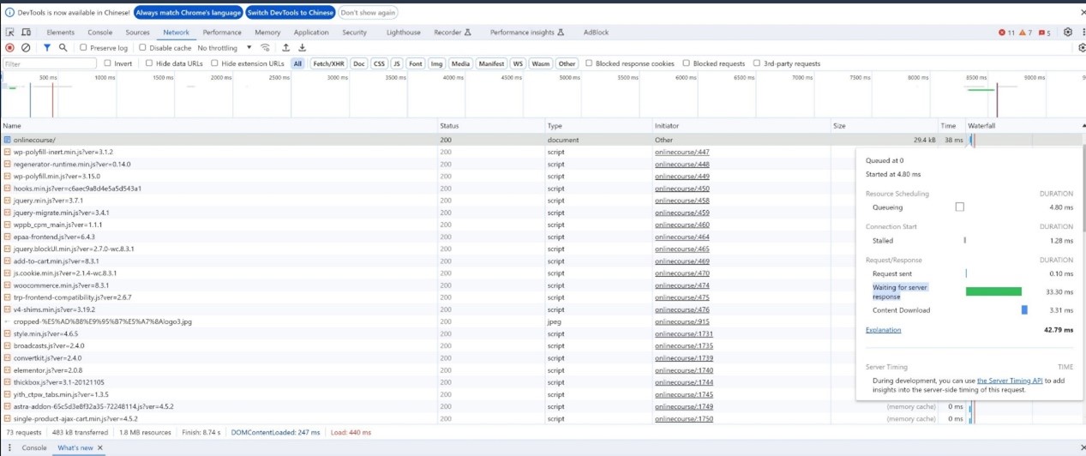Viewport: 1086px width, 456px height.
Task: Check the Blocked requests box
Action: click(687, 63)
